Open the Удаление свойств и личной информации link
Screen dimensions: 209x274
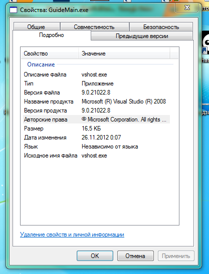pos(72,234)
